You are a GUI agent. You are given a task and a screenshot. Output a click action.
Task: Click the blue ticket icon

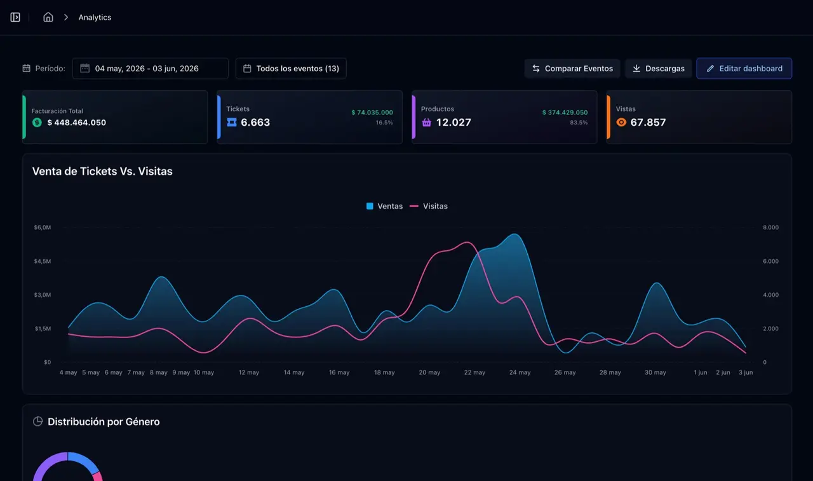[x=232, y=122]
